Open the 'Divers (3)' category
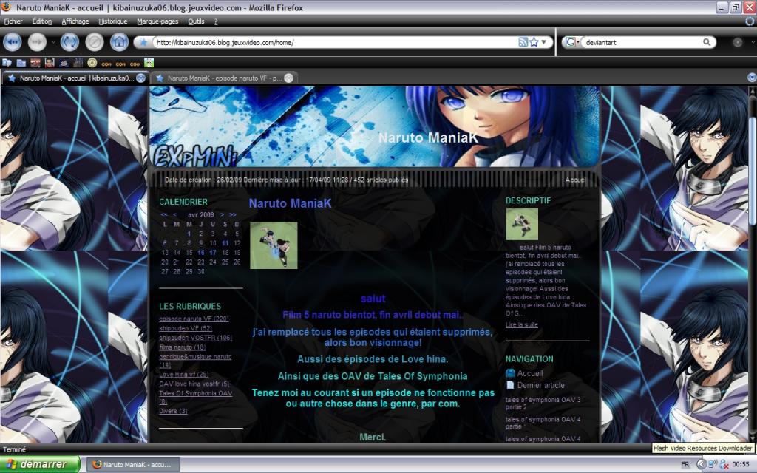757x473 pixels. (173, 411)
